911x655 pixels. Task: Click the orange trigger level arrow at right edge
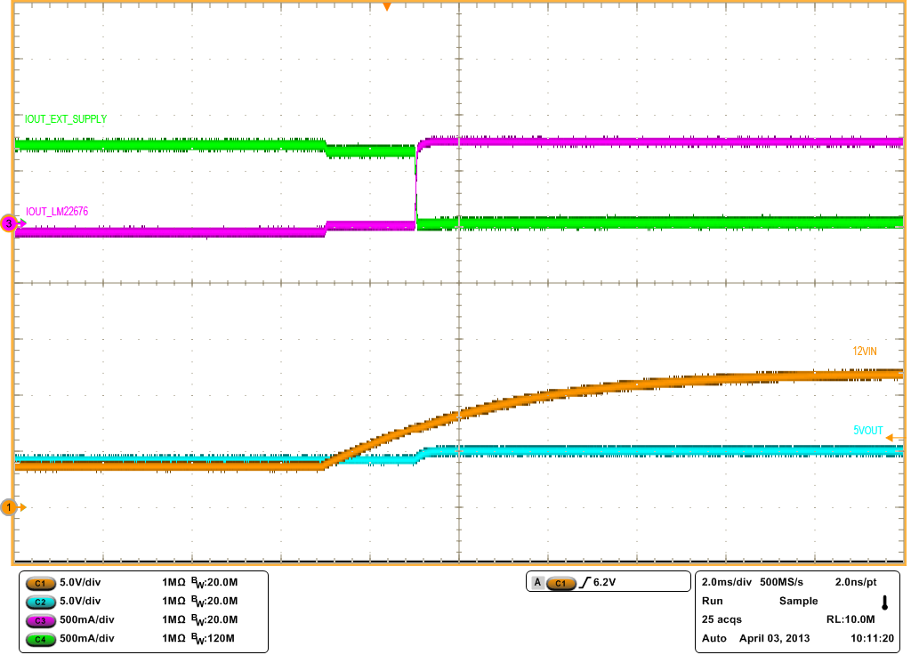(895, 438)
